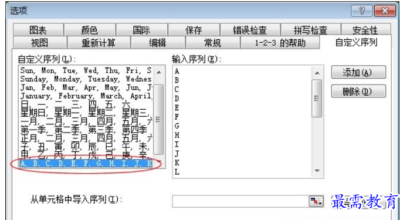The image size is (403, 220).
Task: Click letter D in 输入序列 box
Action: pyautogui.click(x=177, y=99)
